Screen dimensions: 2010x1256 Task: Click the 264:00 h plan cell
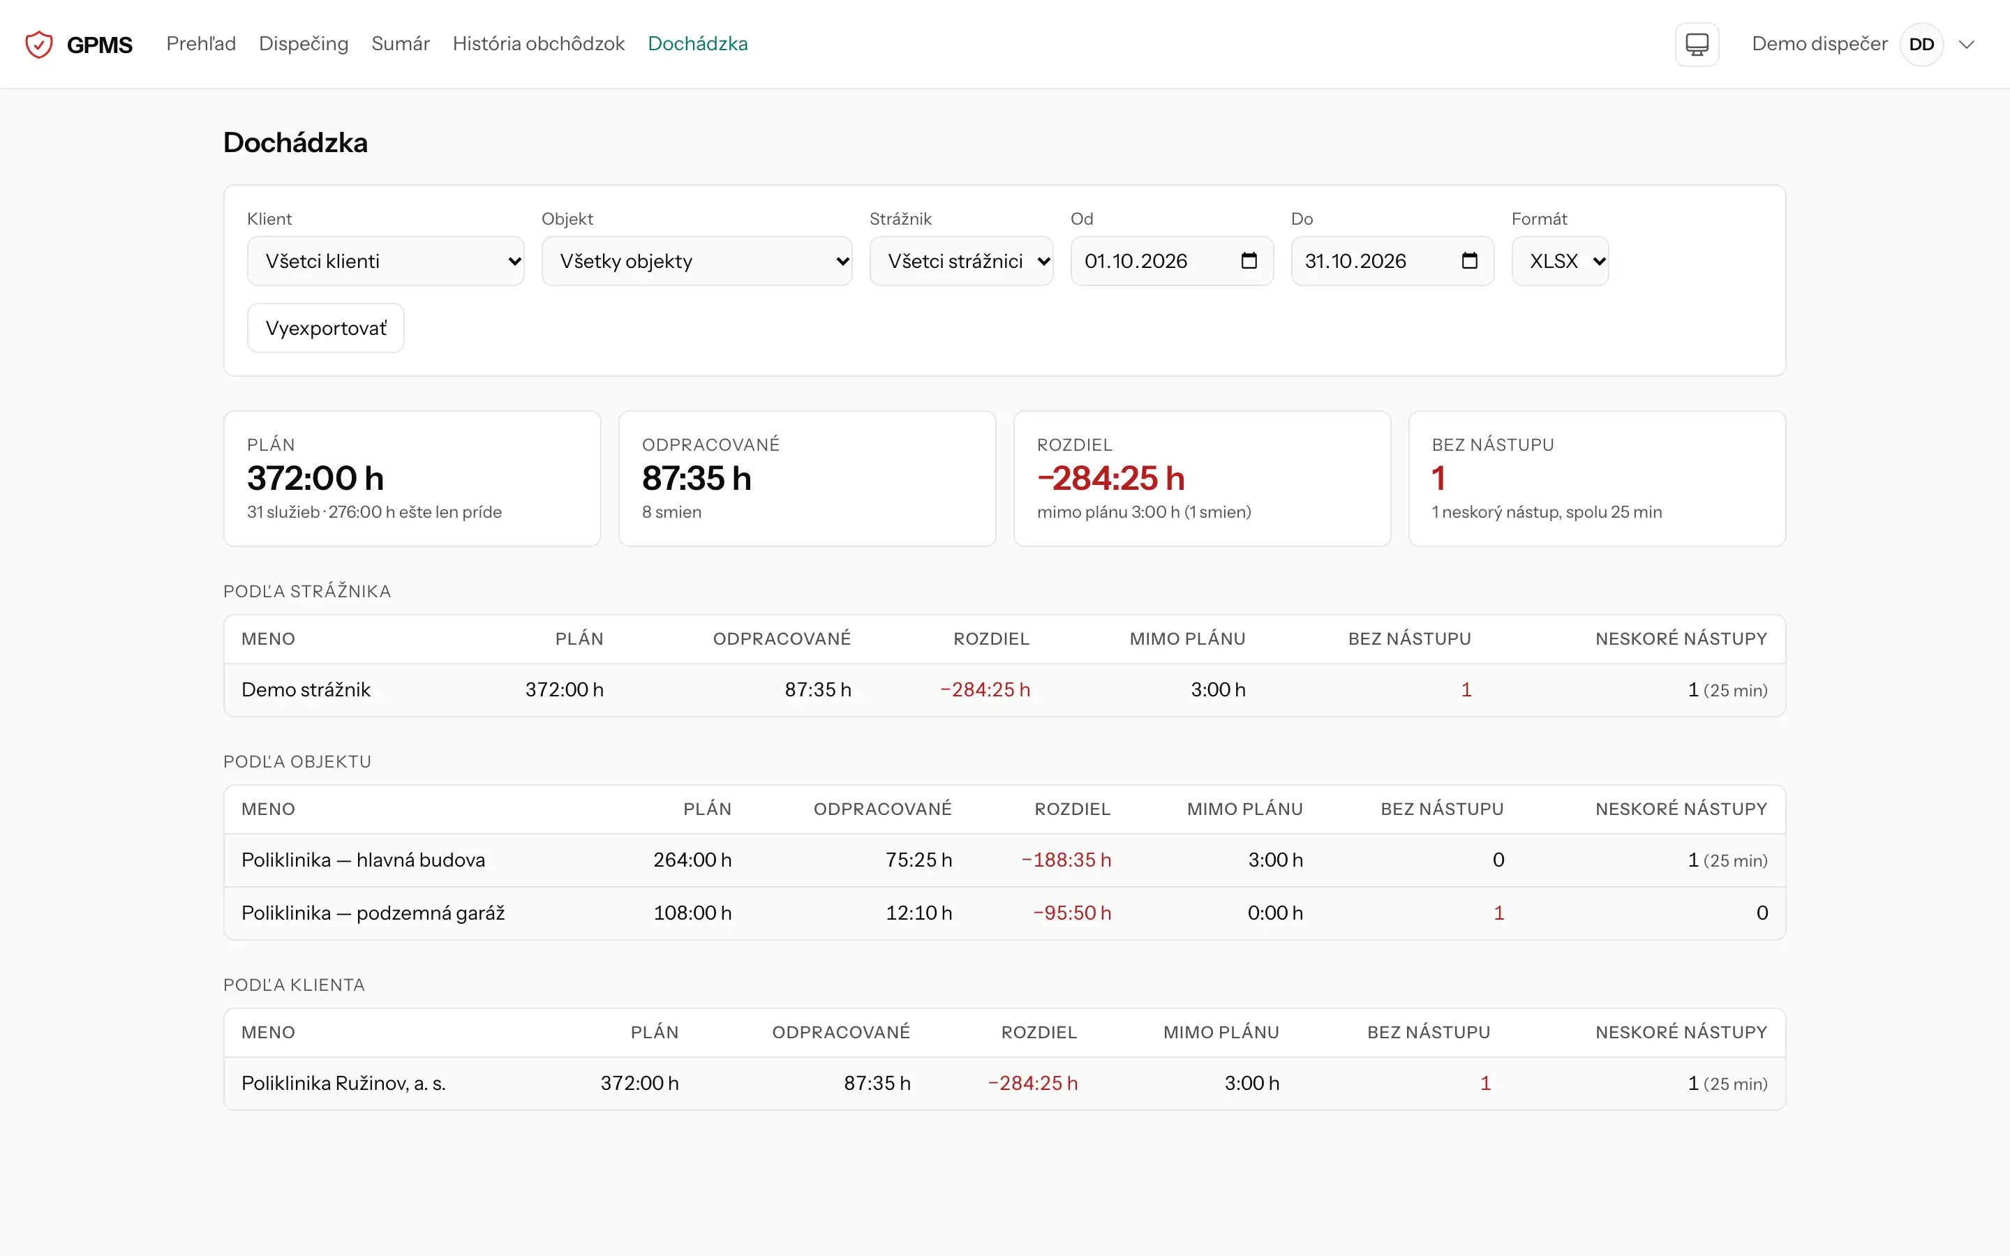point(693,860)
